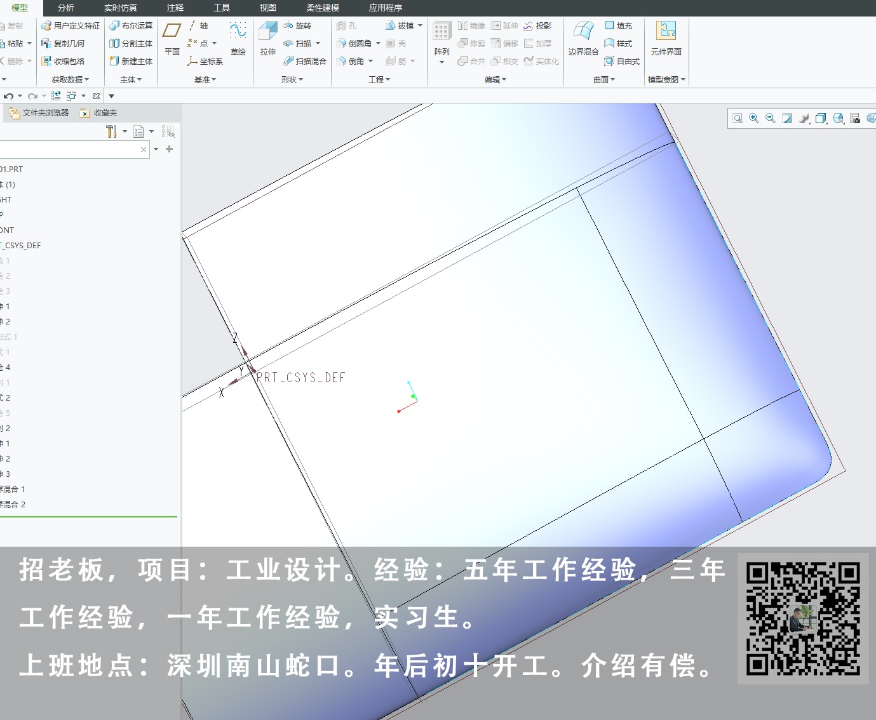Expand the 模型意图 group dropdown
The image size is (876, 720).
pos(666,80)
